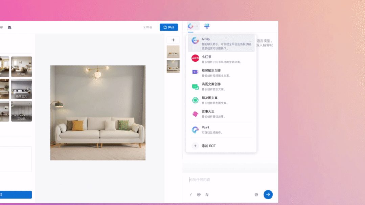Click the Alivia avatar icon in chat header

(191, 26)
